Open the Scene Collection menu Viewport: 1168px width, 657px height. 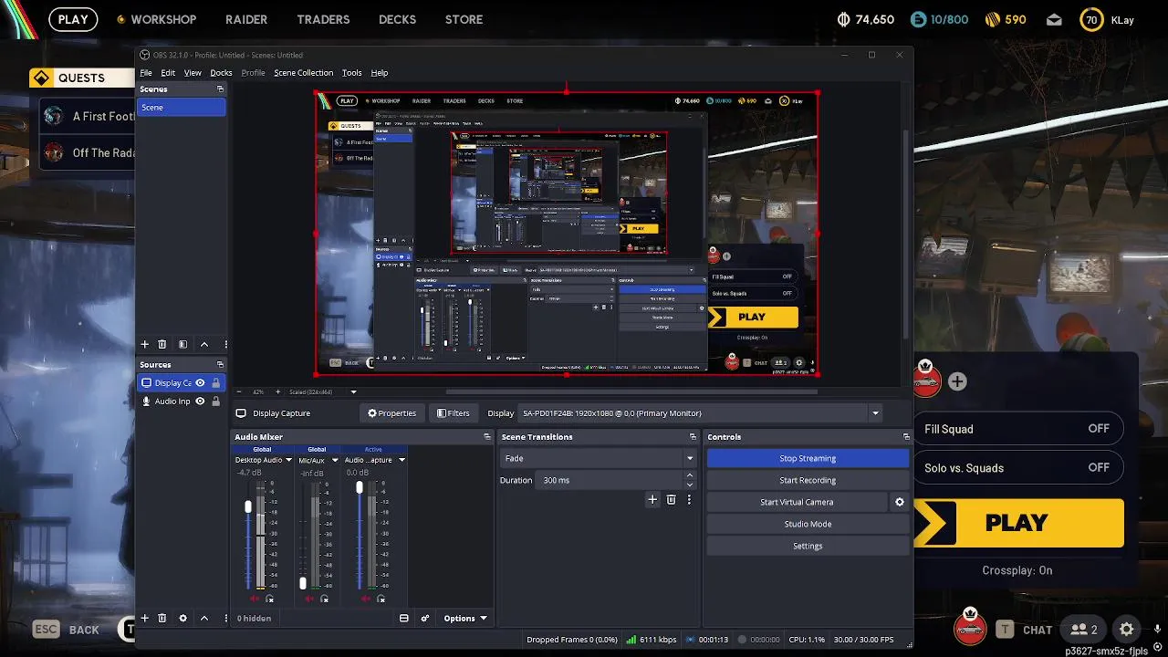(x=303, y=73)
